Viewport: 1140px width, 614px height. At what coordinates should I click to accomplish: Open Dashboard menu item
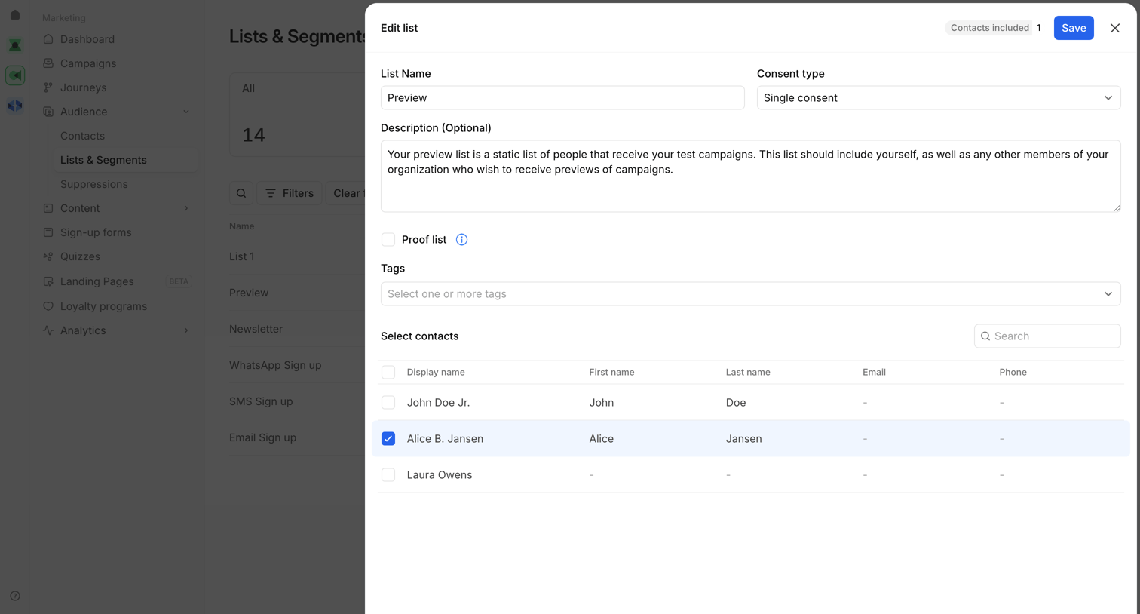click(87, 39)
